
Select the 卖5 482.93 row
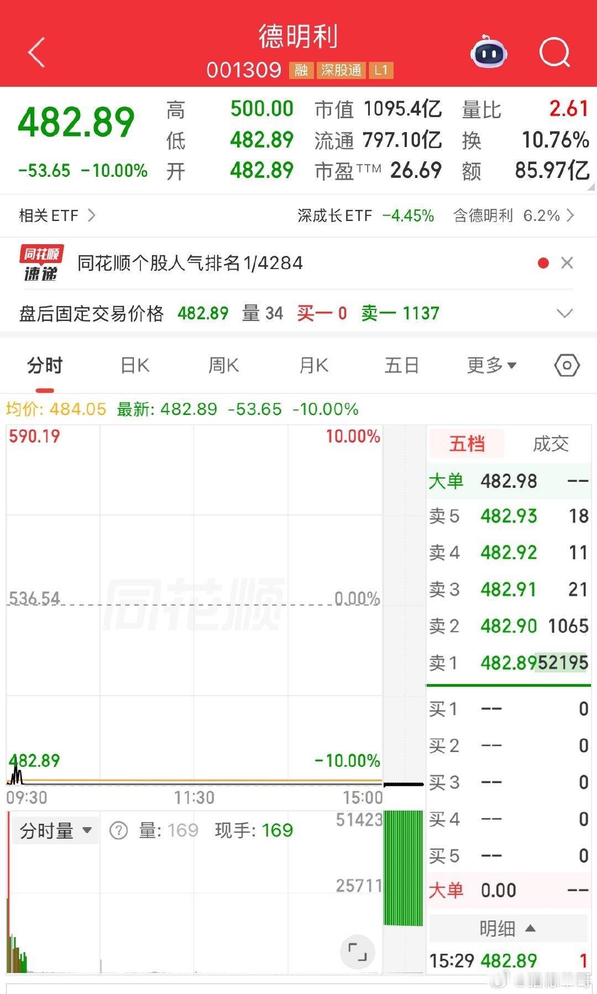pos(509,516)
